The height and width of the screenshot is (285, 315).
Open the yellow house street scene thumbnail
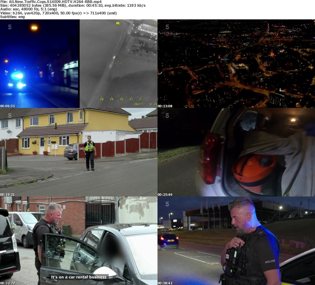(x=79, y=152)
